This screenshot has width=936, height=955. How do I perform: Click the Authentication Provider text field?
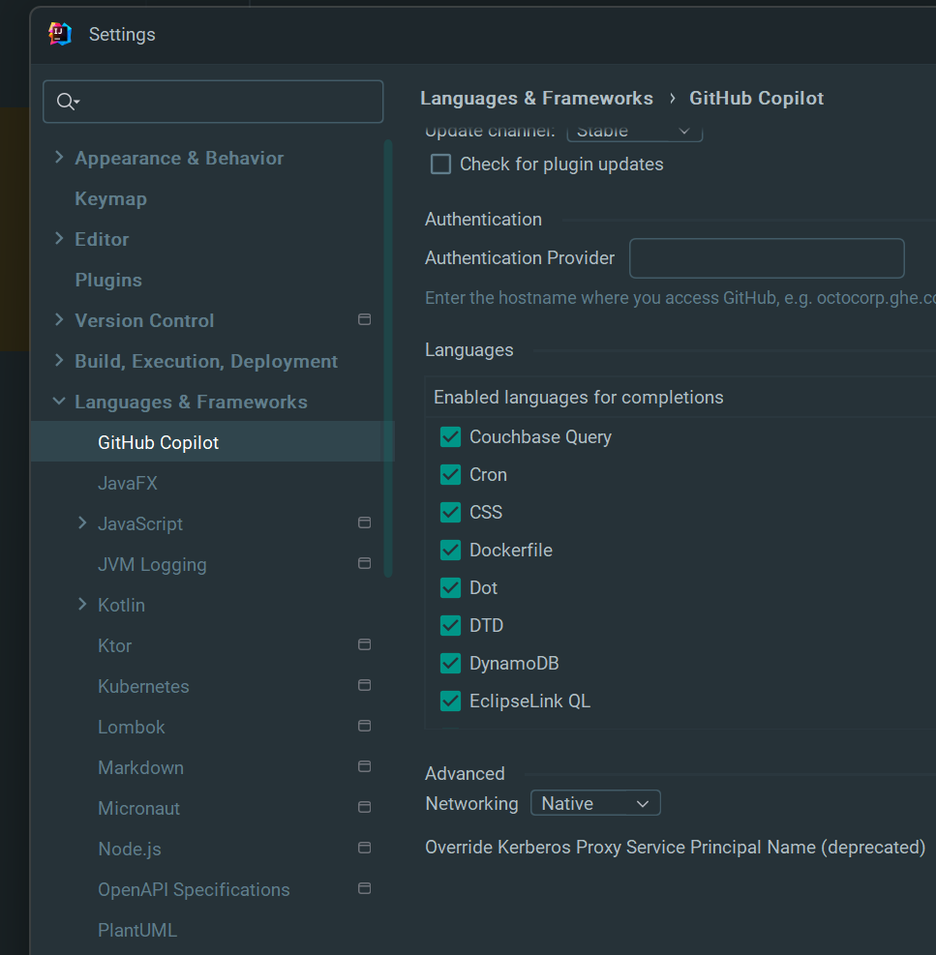click(766, 258)
